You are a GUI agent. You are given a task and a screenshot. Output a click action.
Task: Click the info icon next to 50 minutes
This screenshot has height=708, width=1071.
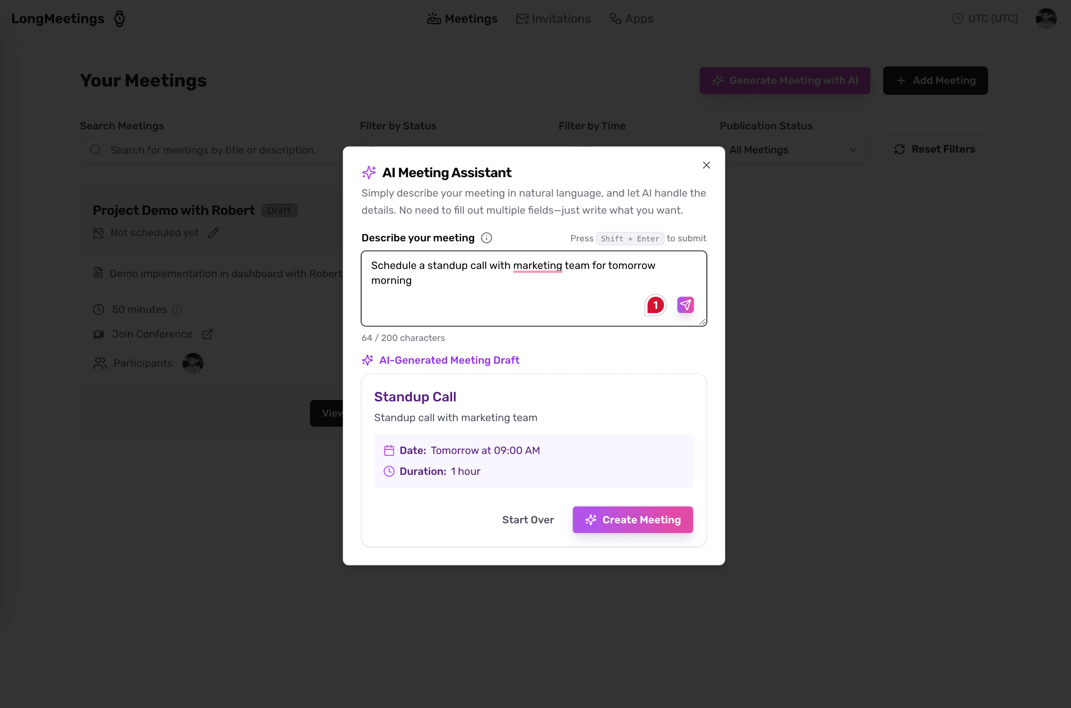(x=177, y=310)
